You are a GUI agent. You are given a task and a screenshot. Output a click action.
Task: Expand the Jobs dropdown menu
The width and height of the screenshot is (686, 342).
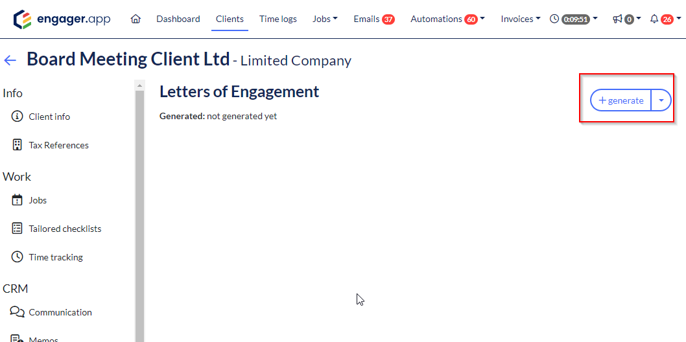click(x=325, y=19)
